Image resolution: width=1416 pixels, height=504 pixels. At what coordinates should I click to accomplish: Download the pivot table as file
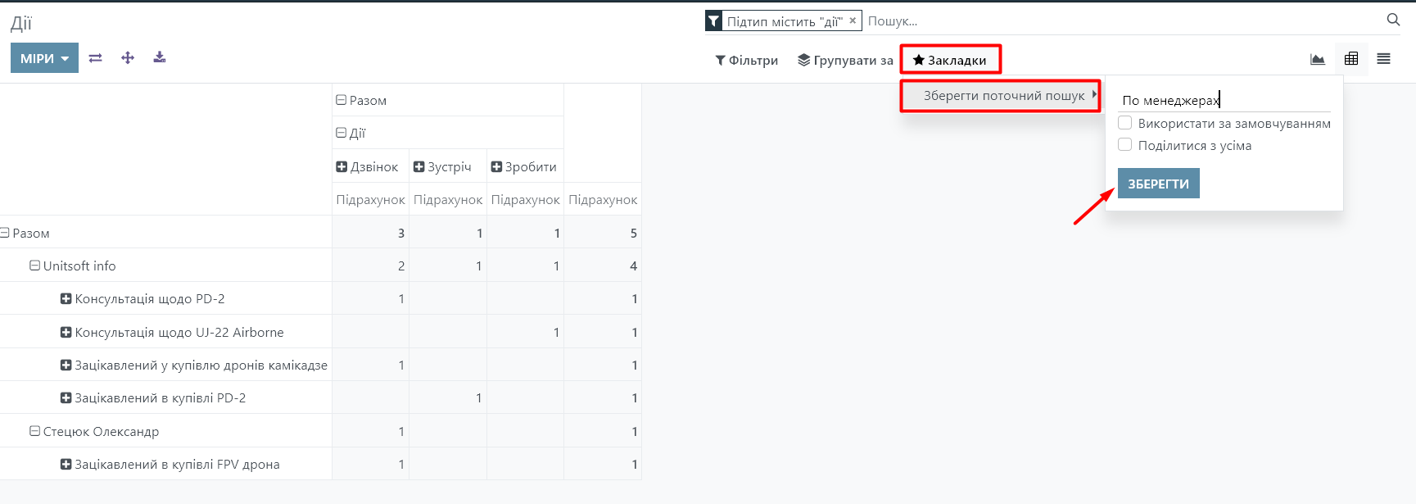pyautogui.click(x=160, y=57)
